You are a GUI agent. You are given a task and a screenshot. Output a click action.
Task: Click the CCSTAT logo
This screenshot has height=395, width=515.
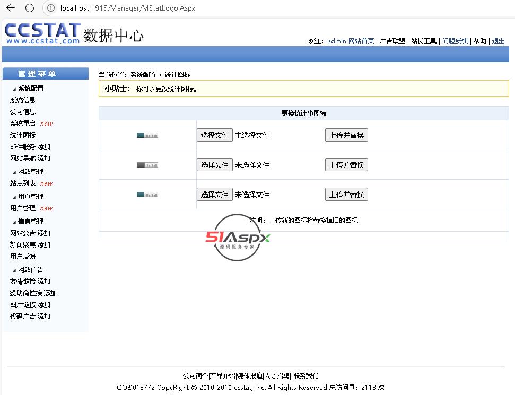pyautogui.click(x=42, y=33)
